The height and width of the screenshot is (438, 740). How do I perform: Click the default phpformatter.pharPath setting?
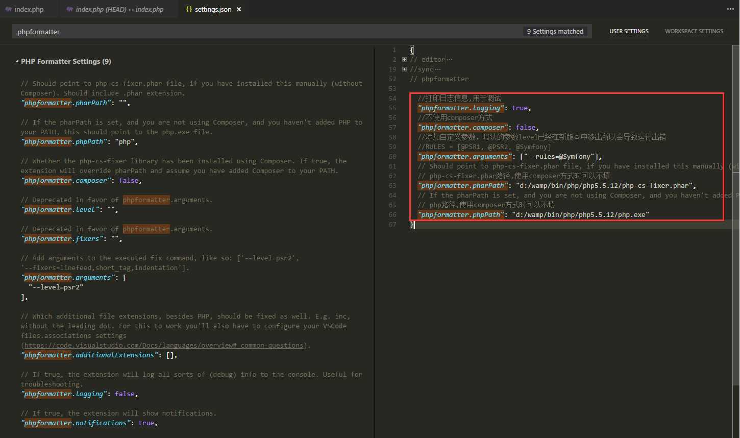point(76,103)
